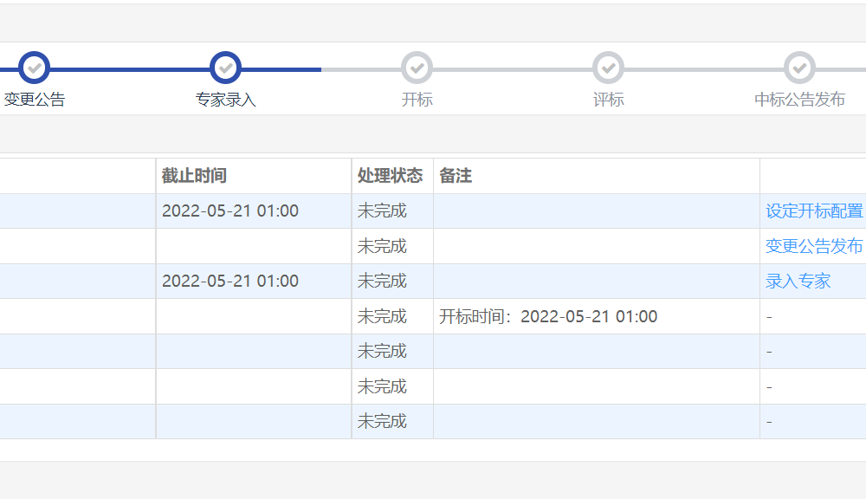Open the 录入专家 link
The image size is (866, 499).
798,282
